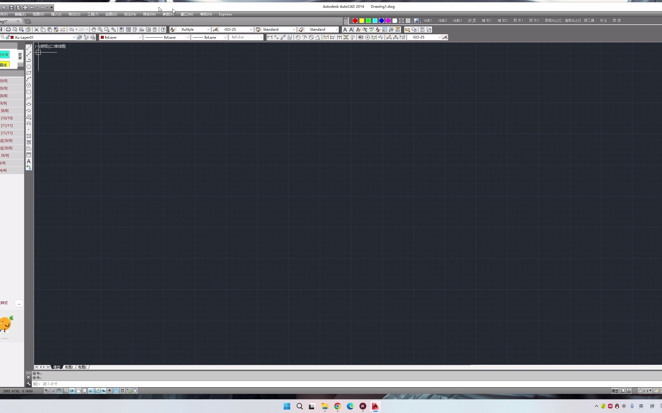Select the Rectangle tool in the draw toolbar
Viewport: 662px width, 413px height.
click(x=29, y=73)
